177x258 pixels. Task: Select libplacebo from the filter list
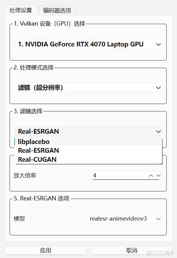pyautogui.click(x=88, y=142)
